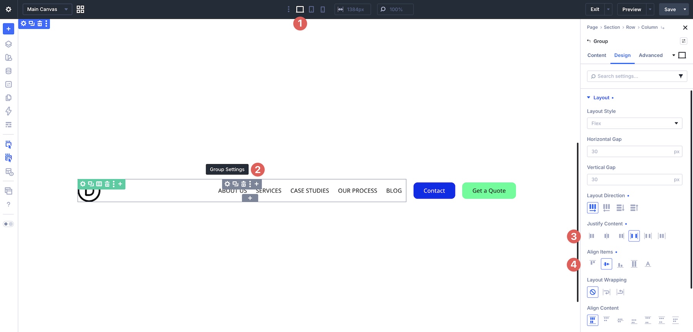Viewport: 693px width, 332px height.
Task: Switch to desktop view icon
Action: click(300, 9)
